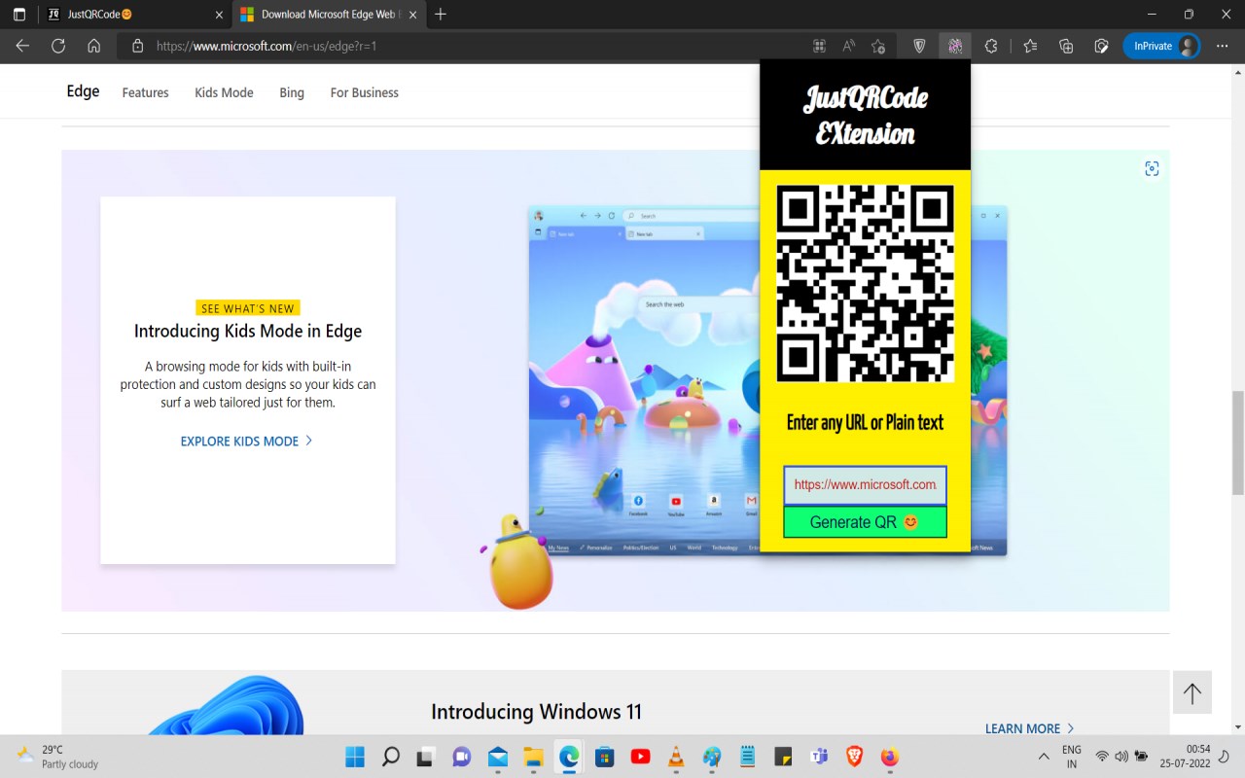Image resolution: width=1245 pixels, height=778 pixels.
Task: Click the Edge icon on the taskbar
Action: (568, 757)
